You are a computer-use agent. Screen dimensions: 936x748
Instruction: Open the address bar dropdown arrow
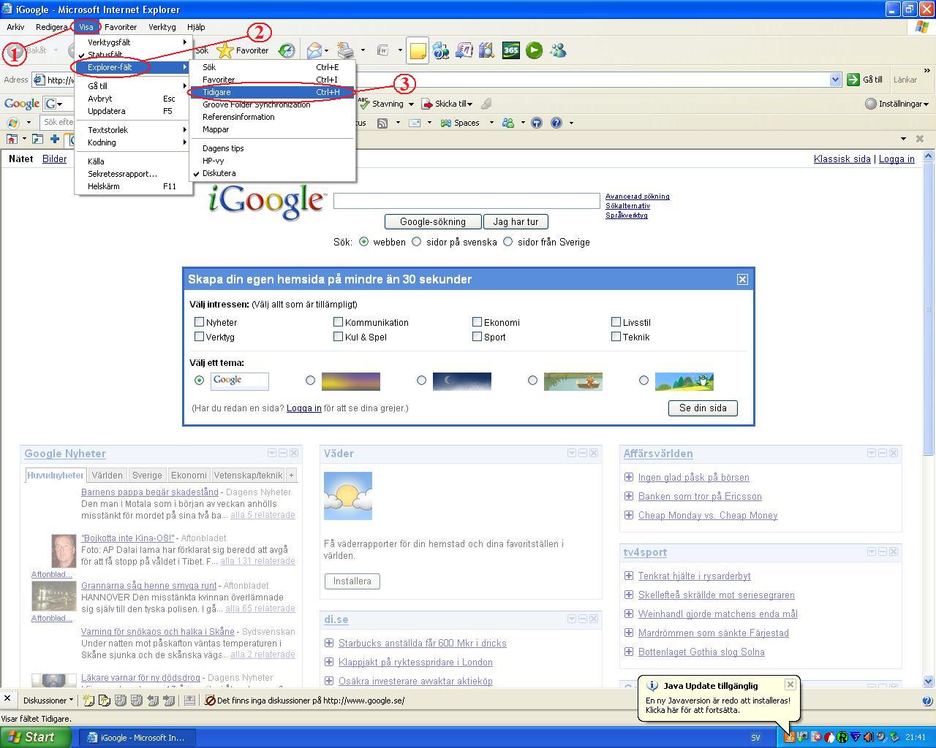[x=835, y=80]
